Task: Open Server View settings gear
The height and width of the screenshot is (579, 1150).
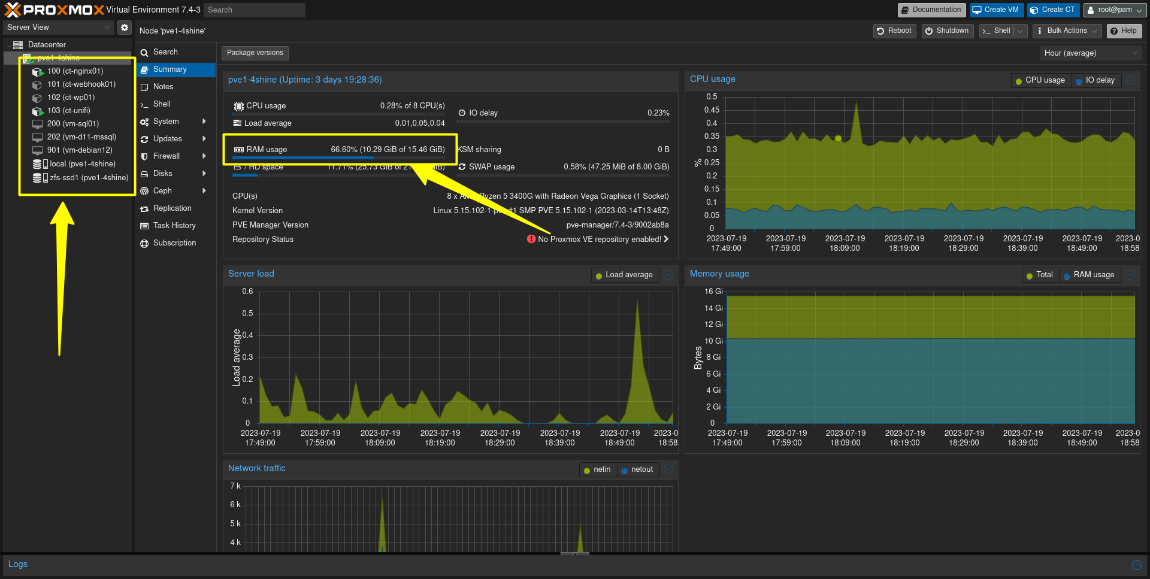Action: (x=124, y=28)
